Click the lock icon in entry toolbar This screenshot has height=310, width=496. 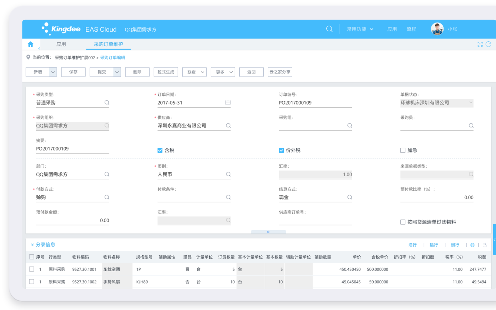point(484,245)
